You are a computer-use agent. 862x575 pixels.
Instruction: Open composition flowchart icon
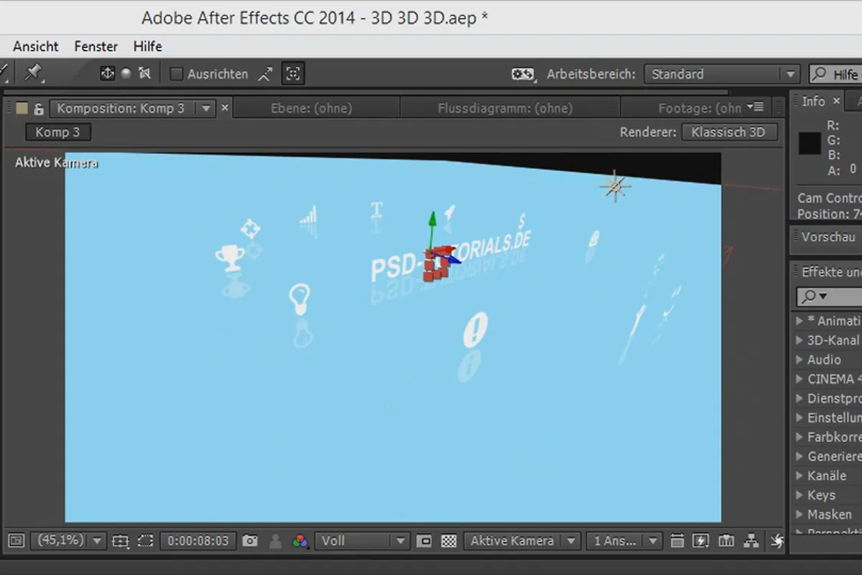pos(751,540)
